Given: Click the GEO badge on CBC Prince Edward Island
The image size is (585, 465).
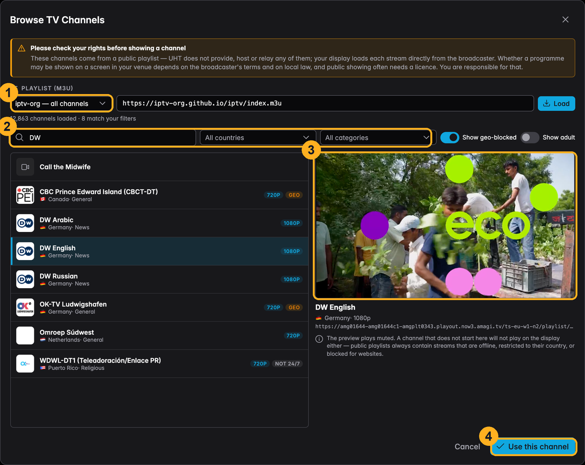Looking at the screenshot, I should 294,195.
